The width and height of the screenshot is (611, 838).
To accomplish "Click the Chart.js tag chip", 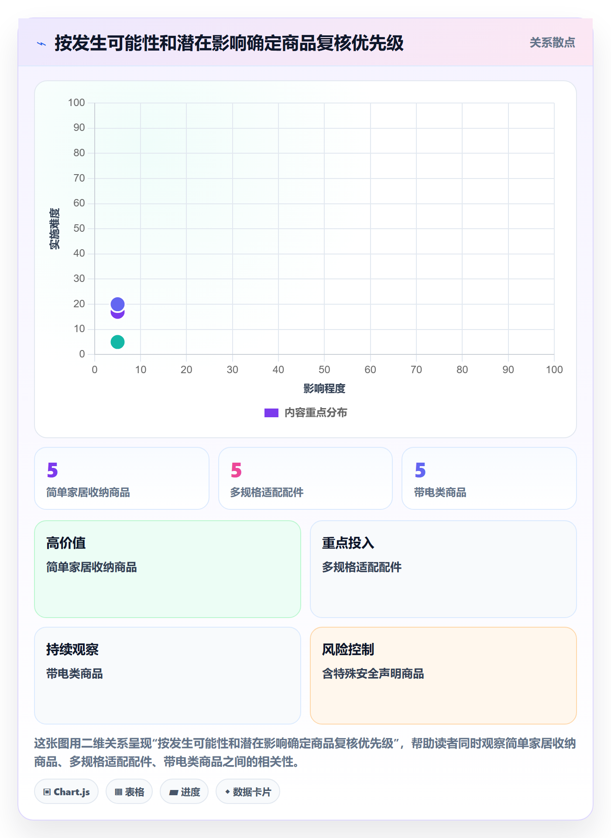I will (x=66, y=792).
